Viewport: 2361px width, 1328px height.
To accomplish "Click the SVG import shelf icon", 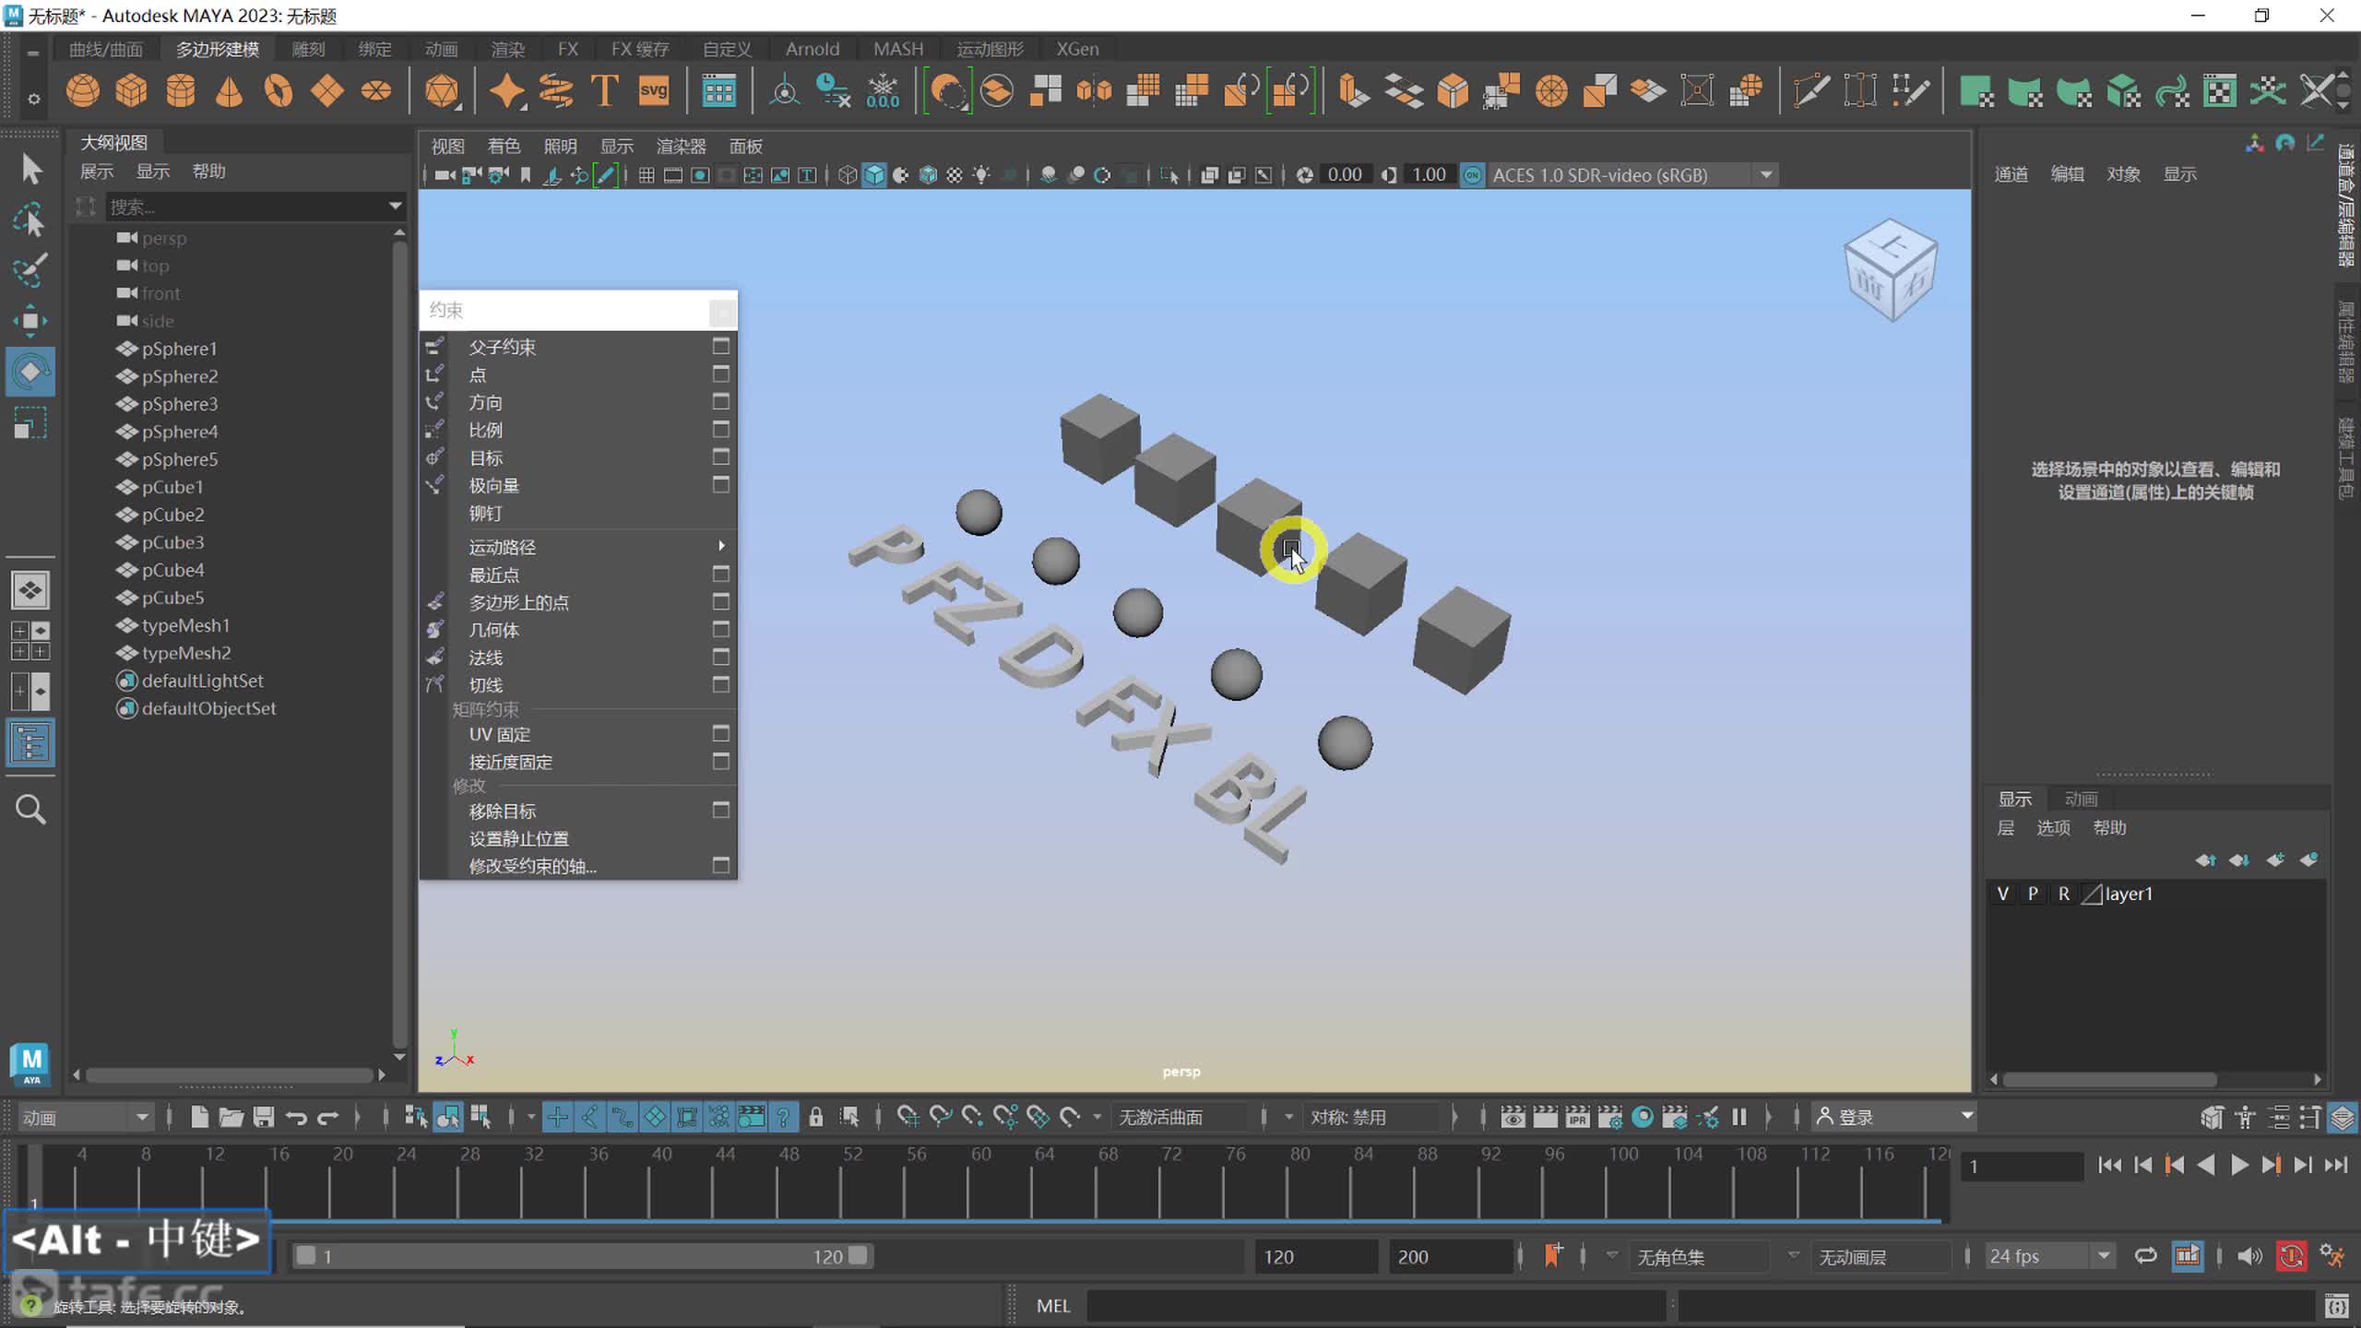I will point(654,90).
